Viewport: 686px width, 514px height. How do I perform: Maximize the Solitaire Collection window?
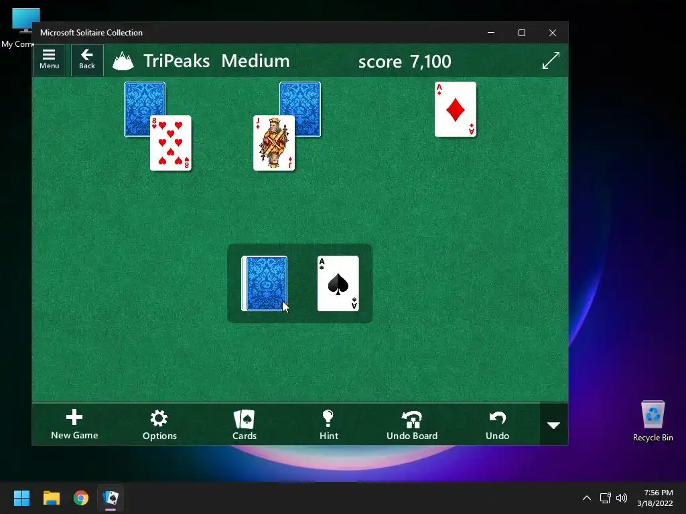point(521,33)
